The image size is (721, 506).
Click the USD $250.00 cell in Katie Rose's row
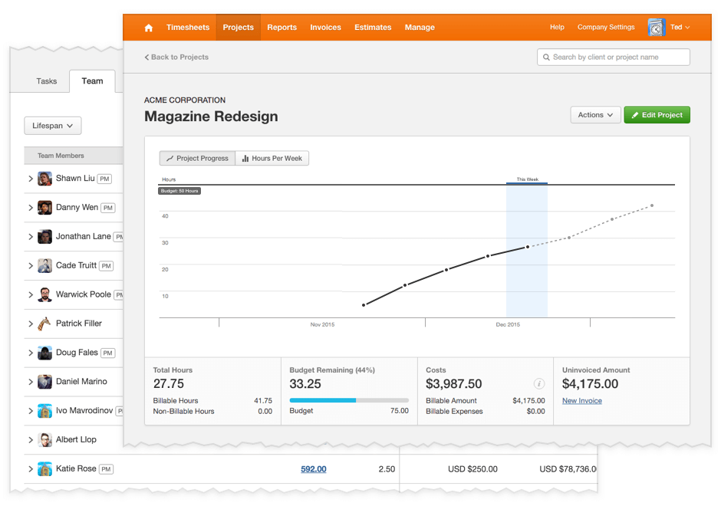[x=472, y=468]
